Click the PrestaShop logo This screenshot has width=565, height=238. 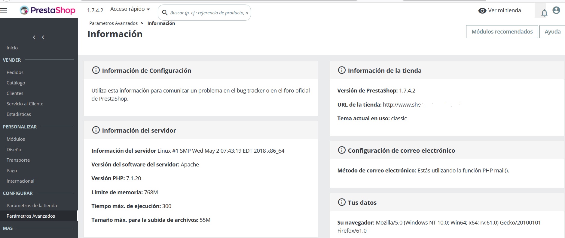click(x=47, y=10)
